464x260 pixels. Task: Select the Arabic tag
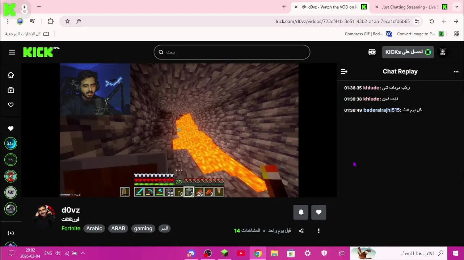point(94,229)
